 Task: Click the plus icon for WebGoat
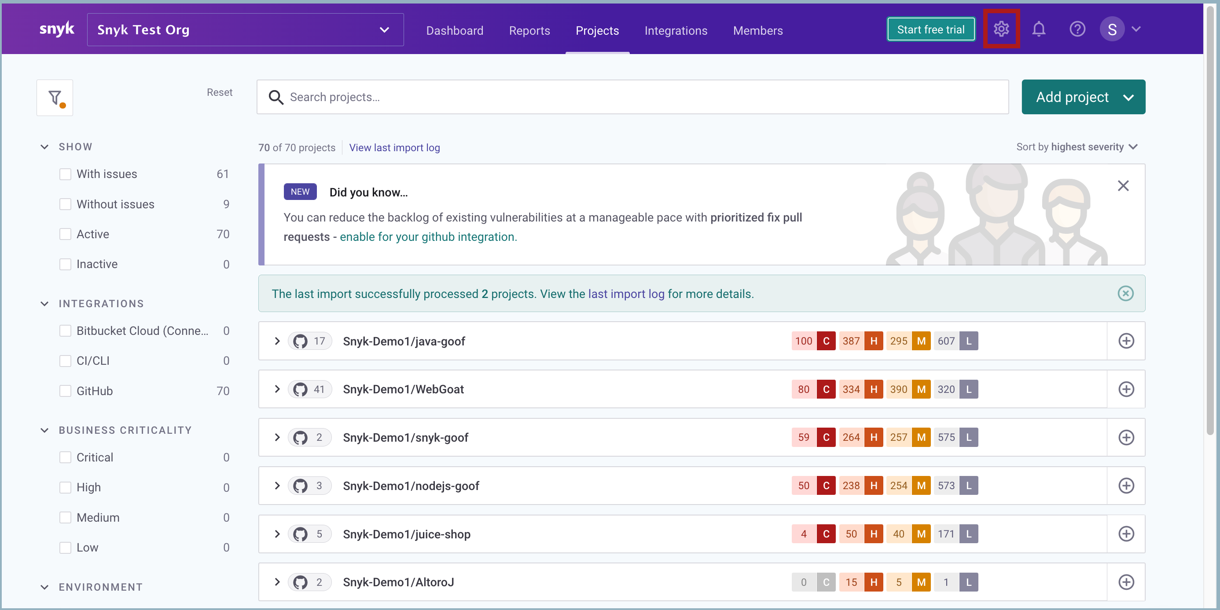click(1126, 389)
